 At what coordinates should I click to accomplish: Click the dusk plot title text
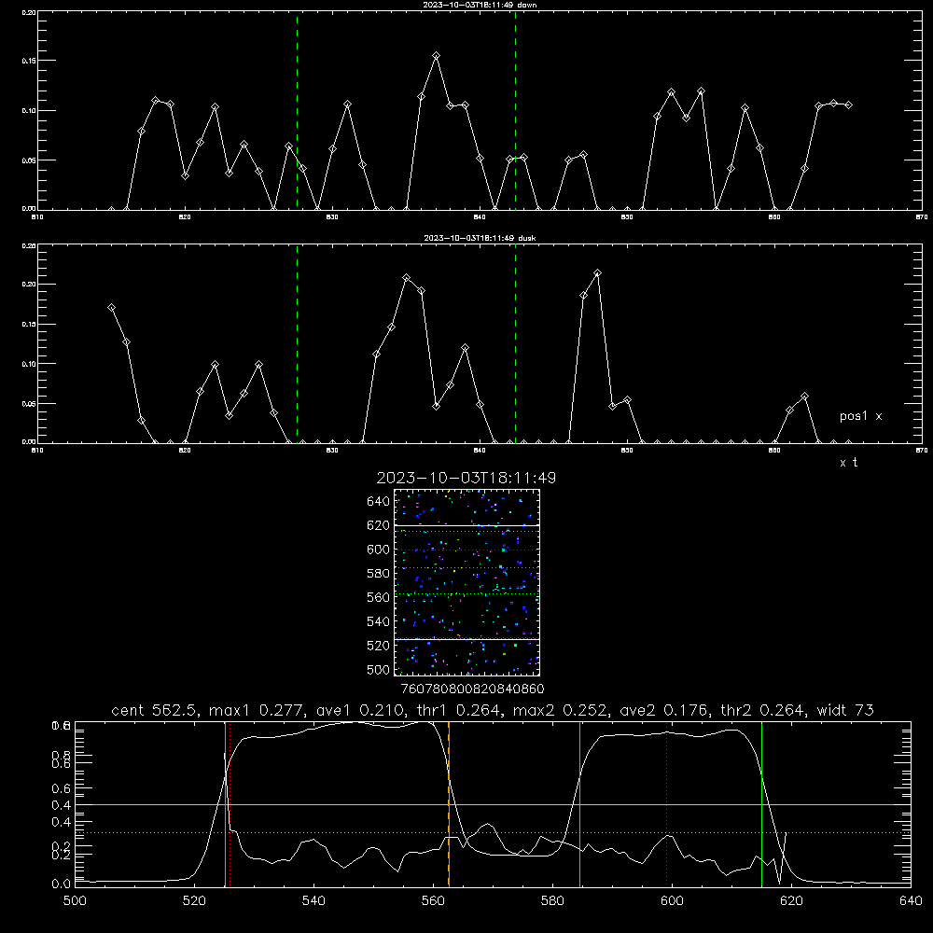[x=480, y=238]
